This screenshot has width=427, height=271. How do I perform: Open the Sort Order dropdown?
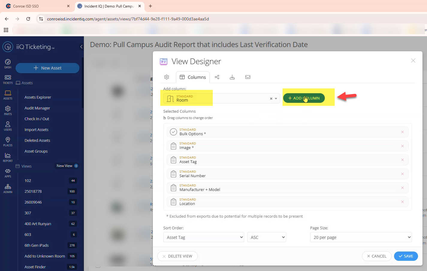click(x=203, y=237)
